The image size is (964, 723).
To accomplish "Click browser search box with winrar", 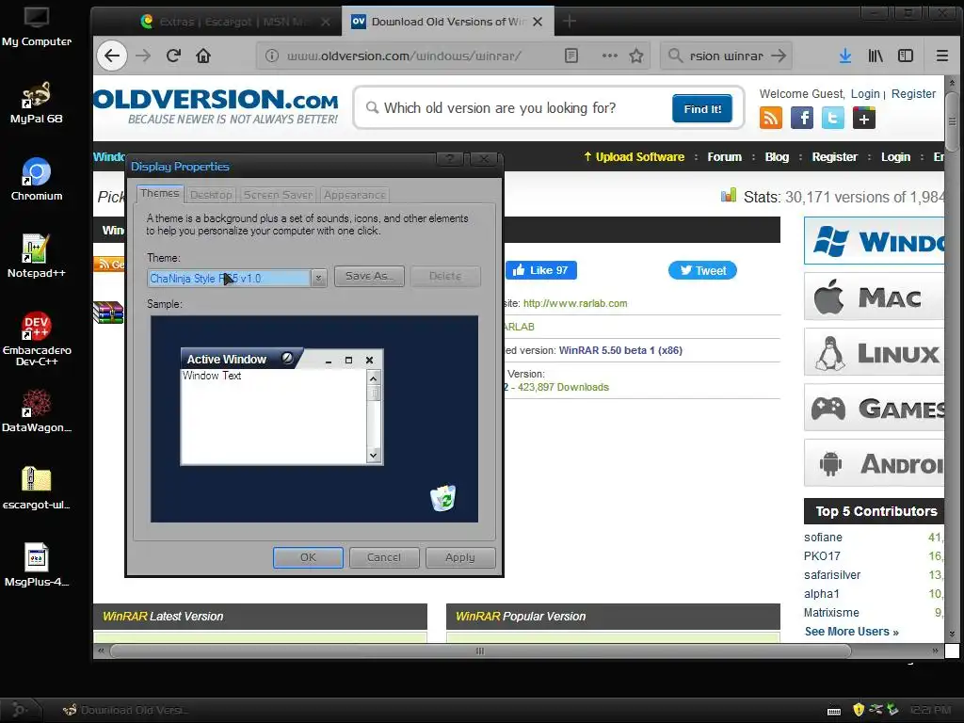I will tap(726, 56).
